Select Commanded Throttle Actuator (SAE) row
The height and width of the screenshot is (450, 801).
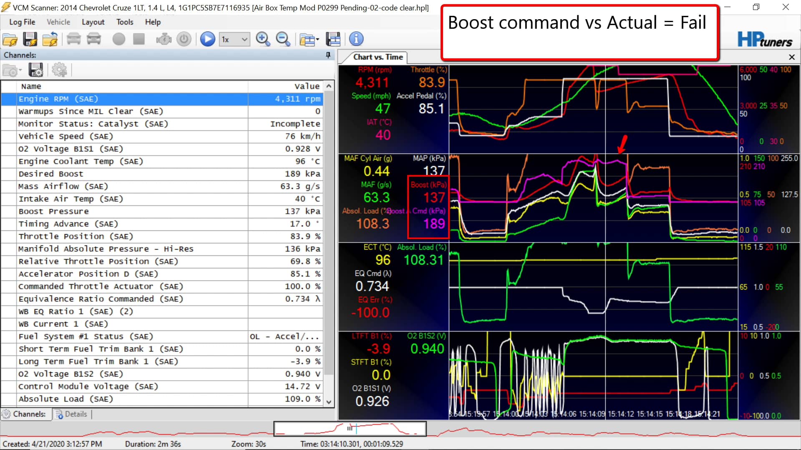(x=161, y=286)
